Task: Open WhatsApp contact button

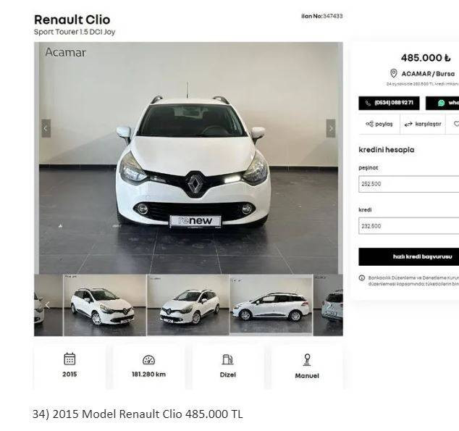Action: coord(442,103)
